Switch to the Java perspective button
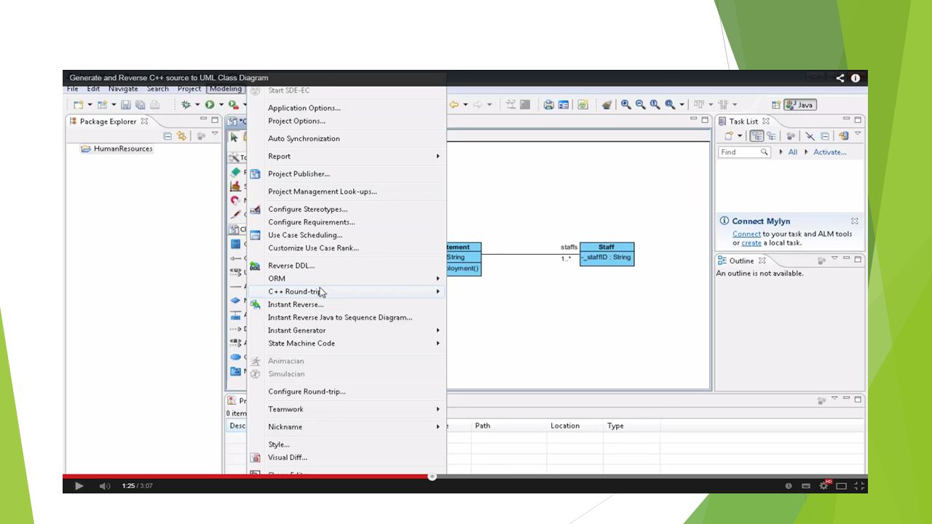 (800, 105)
